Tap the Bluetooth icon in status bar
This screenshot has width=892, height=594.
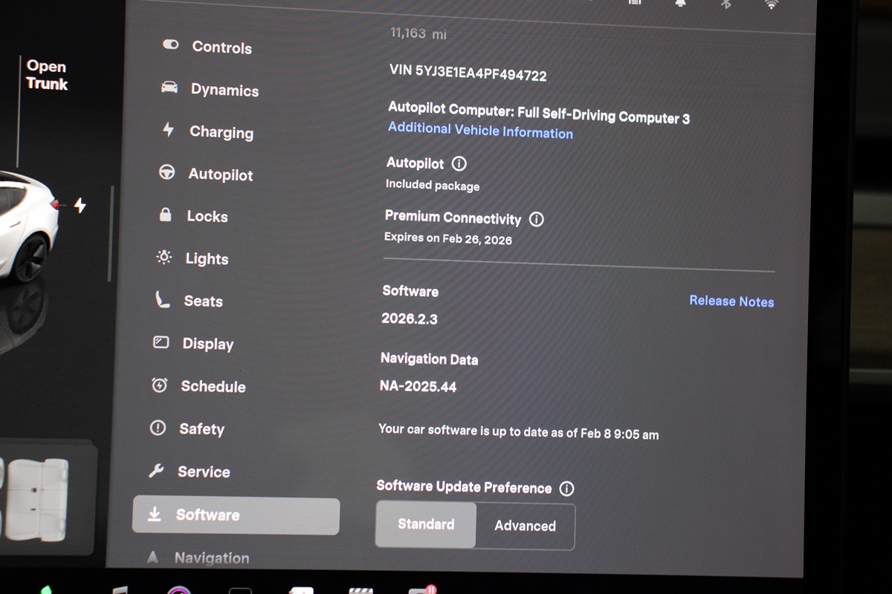[727, 4]
